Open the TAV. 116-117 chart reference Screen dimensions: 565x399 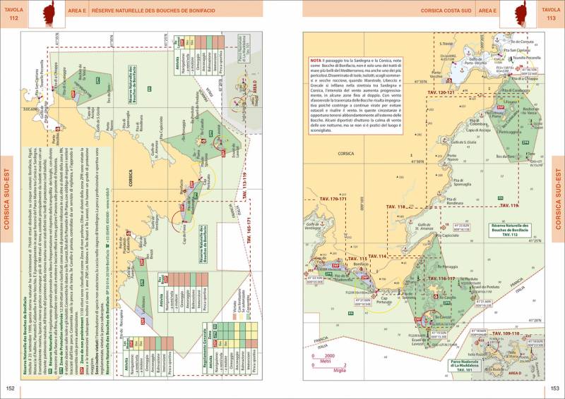(441, 278)
